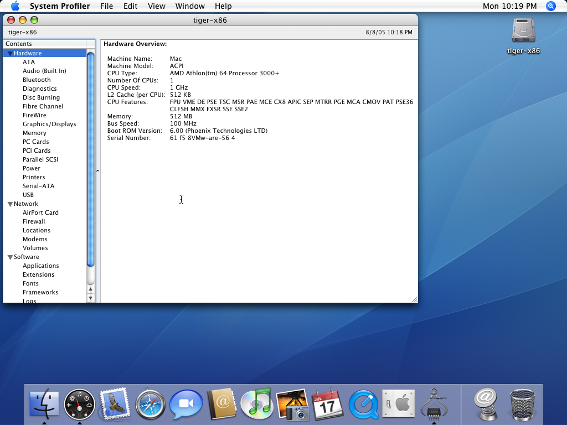Select Modems under Network
This screenshot has width=567, height=425.
point(35,239)
